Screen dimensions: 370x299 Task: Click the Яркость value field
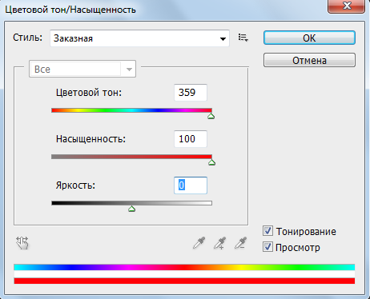click(x=191, y=185)
